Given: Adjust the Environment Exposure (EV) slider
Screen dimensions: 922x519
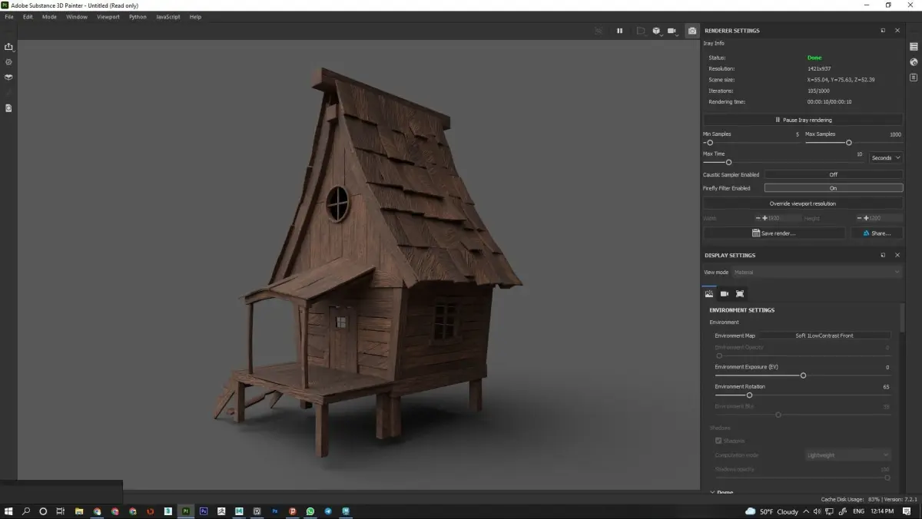Looking at the screenshot, I should pos(803,375).
